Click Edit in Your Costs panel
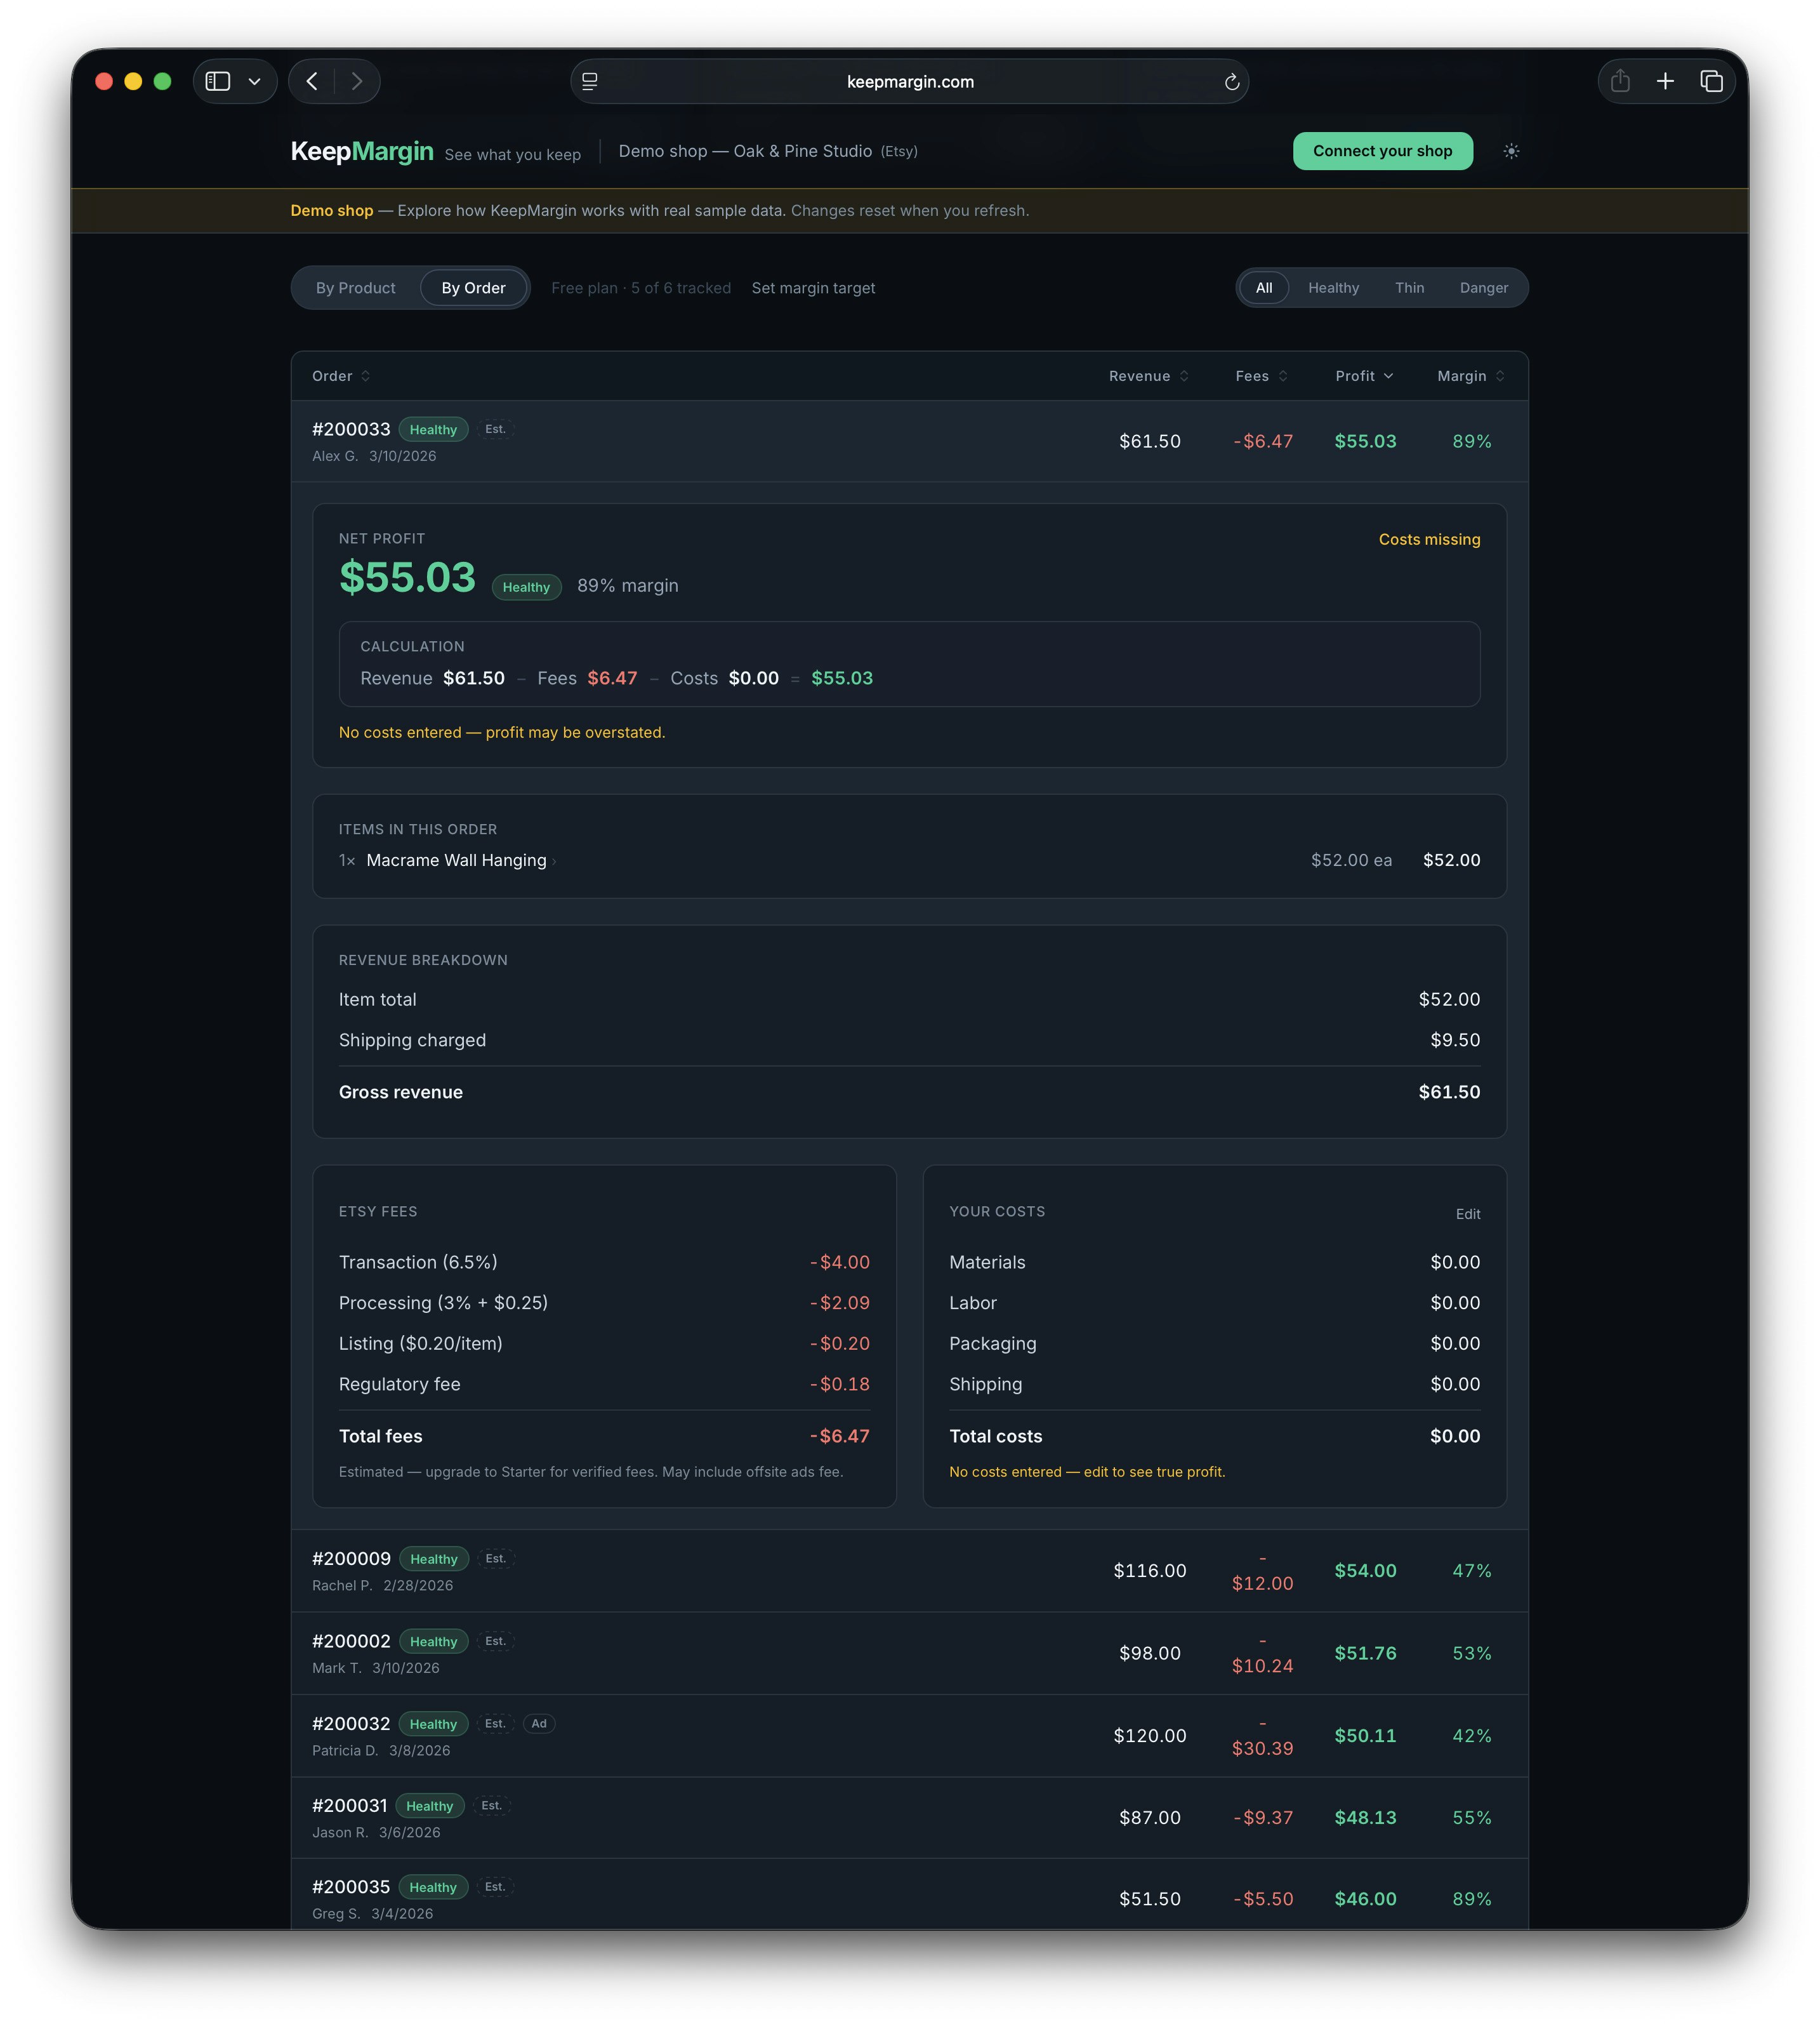The width and height of the screenshot is (1820, 2024). (x=1467, y=1214)
